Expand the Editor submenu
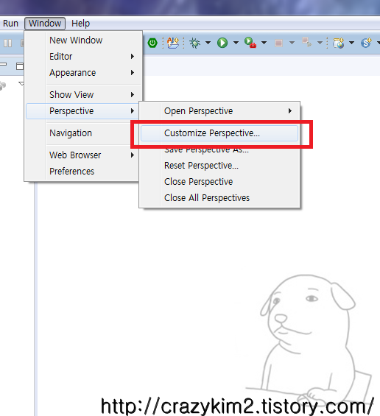This screenshot has height=416, width=380. [84, 56]
